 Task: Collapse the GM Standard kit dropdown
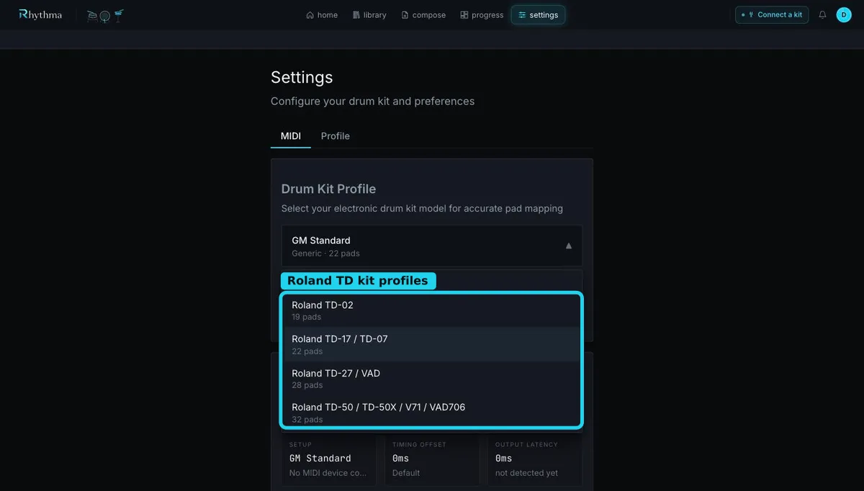(432, 245)
